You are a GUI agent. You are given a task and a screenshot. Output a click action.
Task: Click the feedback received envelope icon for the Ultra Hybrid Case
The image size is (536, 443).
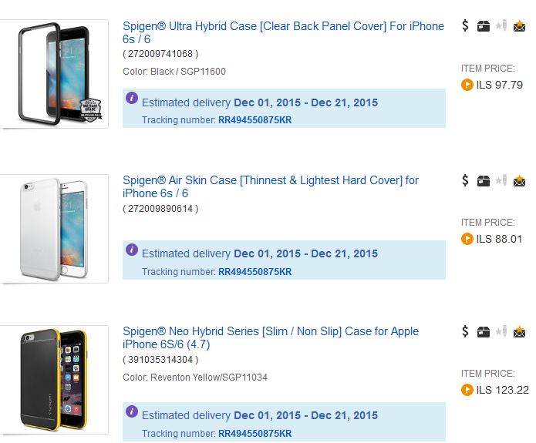click(x=520, y=26)
